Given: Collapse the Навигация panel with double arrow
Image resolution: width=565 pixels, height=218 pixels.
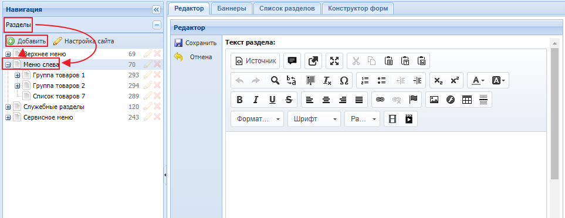Looking at the screenshot, I should 156,9.
